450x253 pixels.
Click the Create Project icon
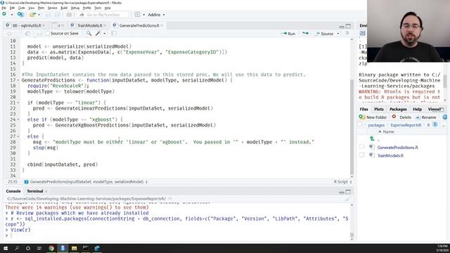20,14
